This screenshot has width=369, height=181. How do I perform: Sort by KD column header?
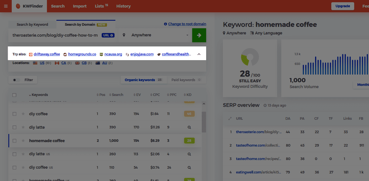pos(188,95)
